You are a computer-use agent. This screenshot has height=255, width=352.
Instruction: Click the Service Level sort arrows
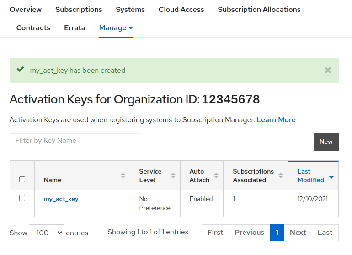coord(173,176)
